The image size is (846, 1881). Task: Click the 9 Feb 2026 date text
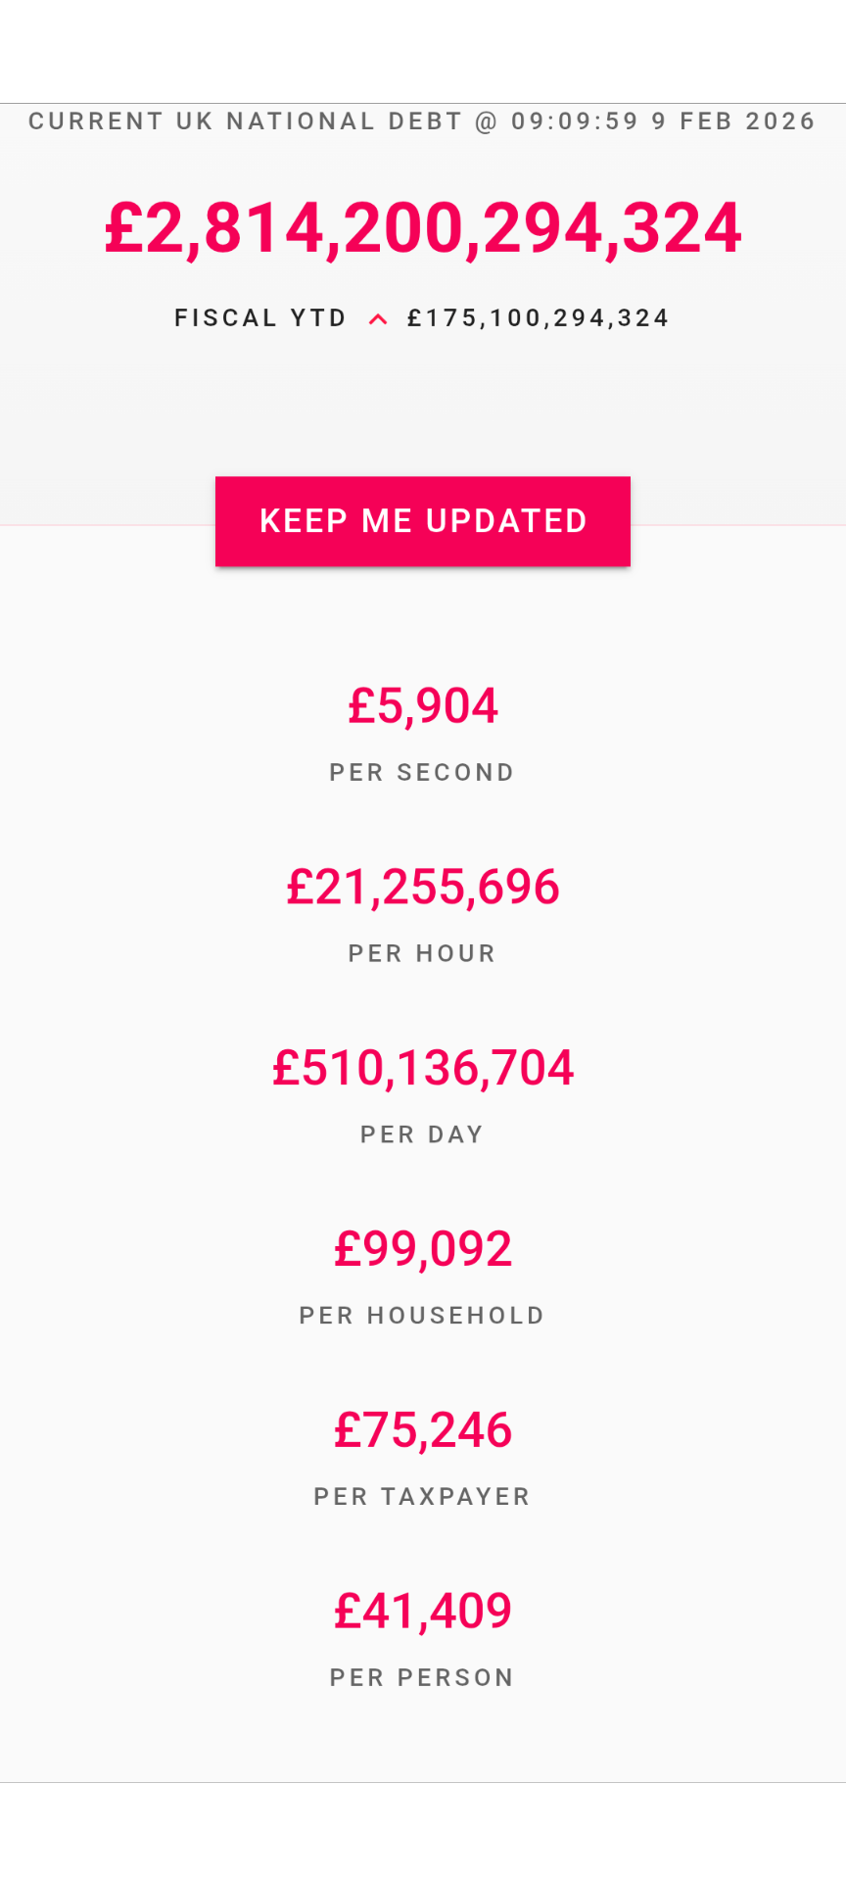point(733,121)
